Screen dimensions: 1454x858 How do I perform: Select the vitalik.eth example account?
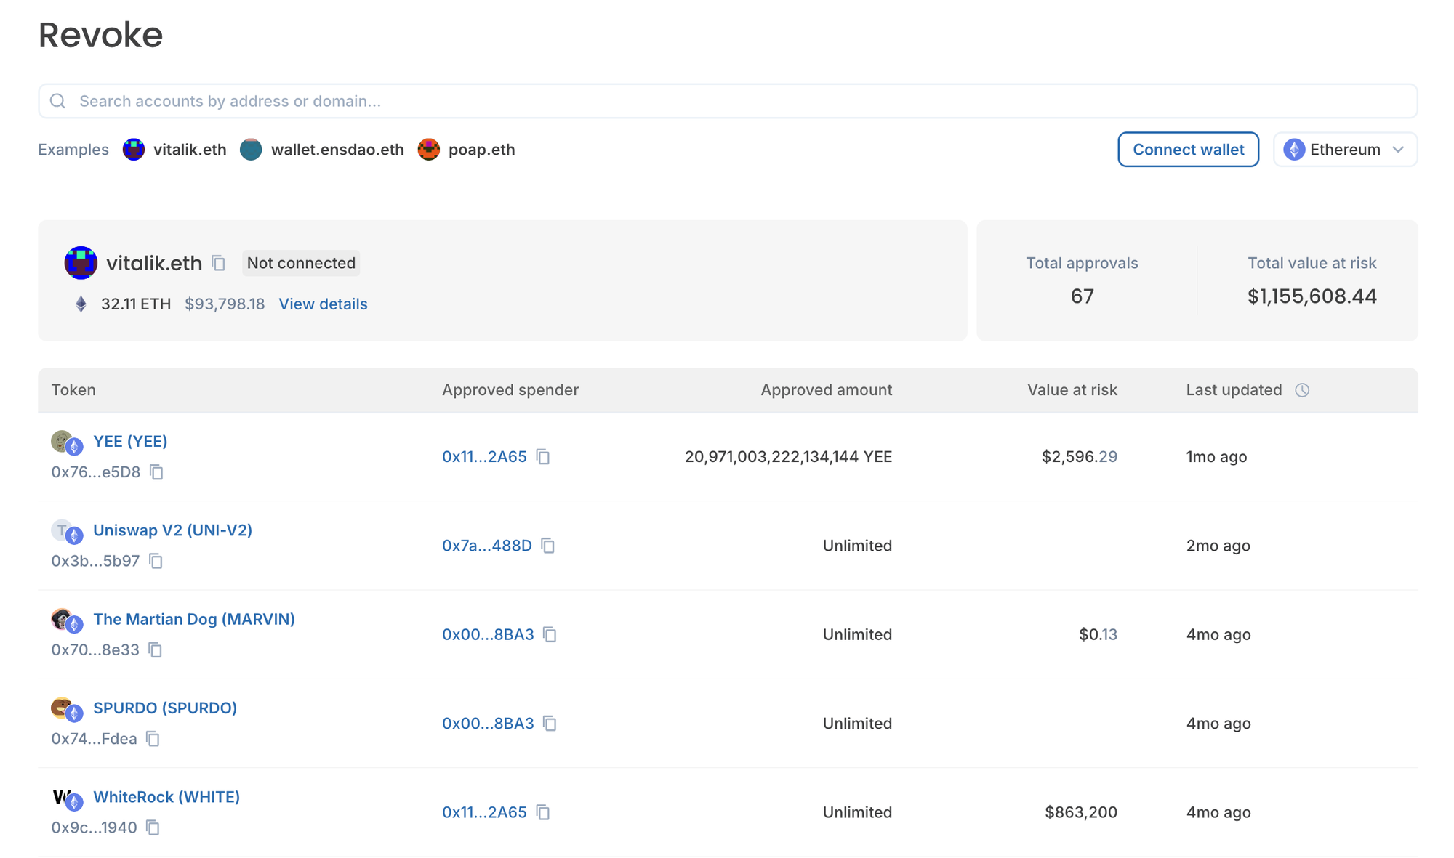[x=190, y=150]
